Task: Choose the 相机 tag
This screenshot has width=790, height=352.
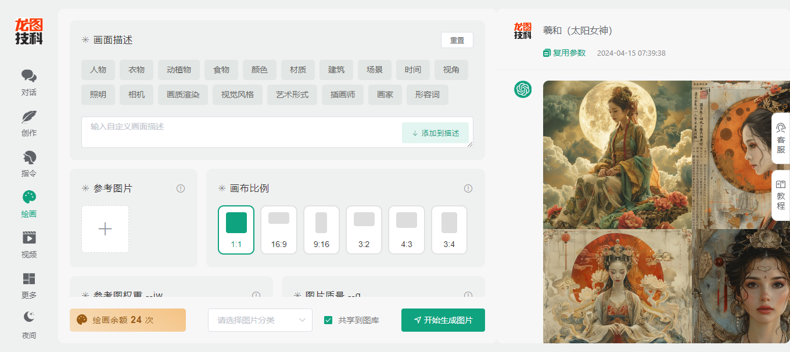Action: (x=137, y=95)
